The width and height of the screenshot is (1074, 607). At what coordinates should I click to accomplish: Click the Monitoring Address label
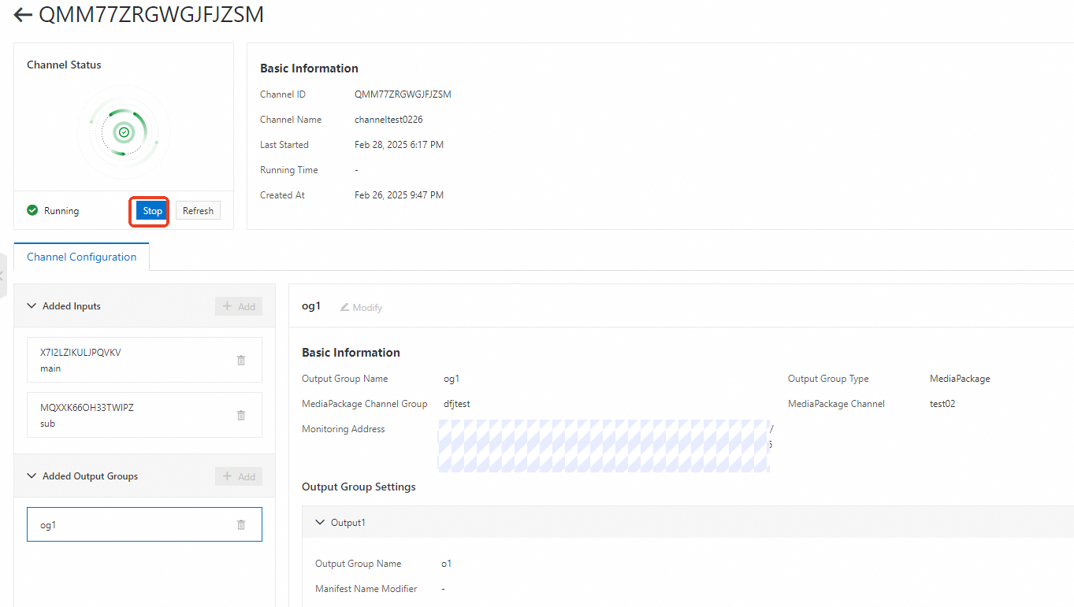coord(344,429)
